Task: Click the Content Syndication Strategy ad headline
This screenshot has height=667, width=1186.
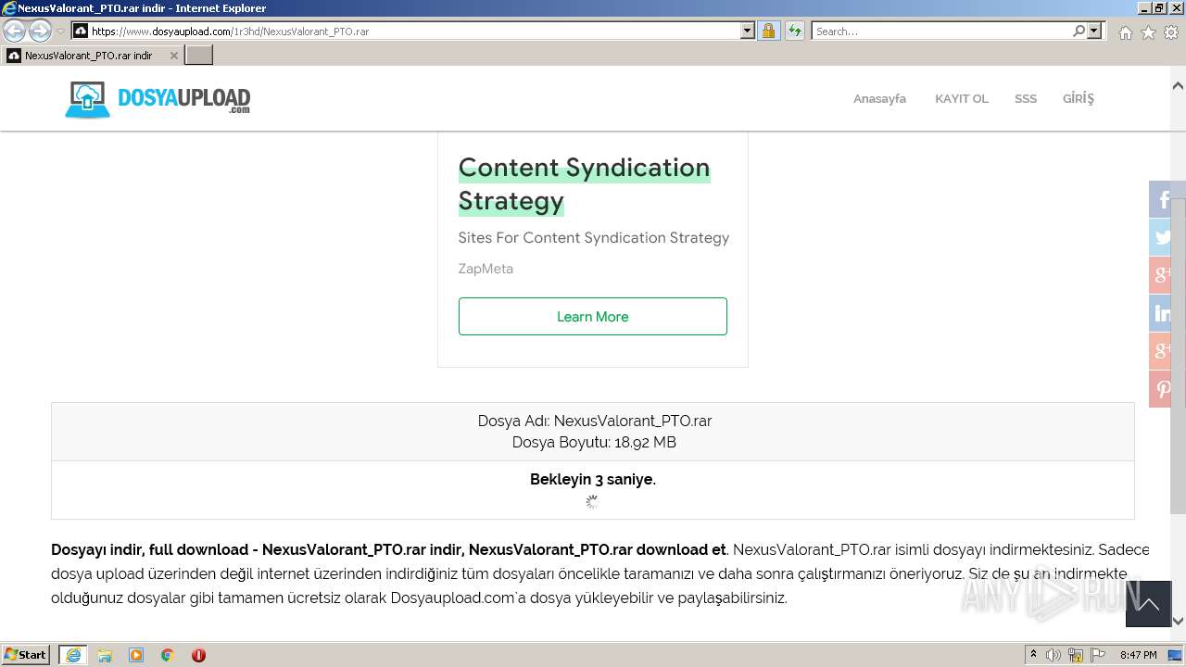Action: [584, 184]
